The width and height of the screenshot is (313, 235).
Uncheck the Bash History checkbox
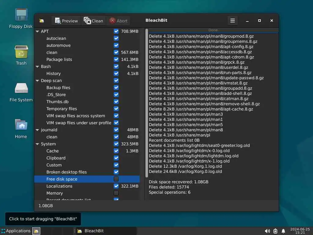point(116,73)
